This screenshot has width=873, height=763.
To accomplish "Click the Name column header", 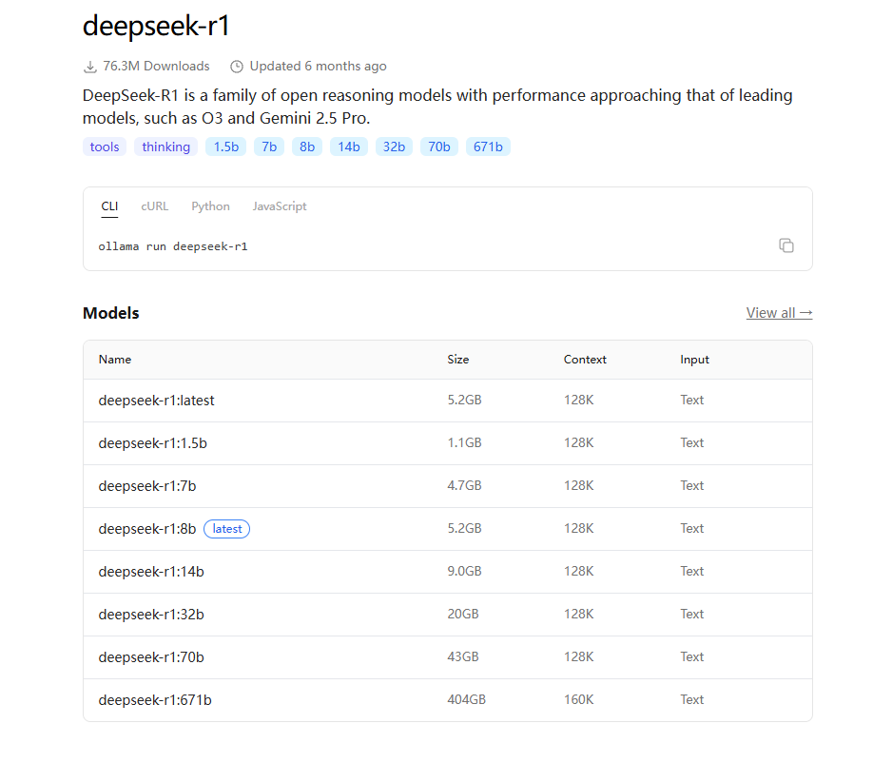I will tap(115, 360).
